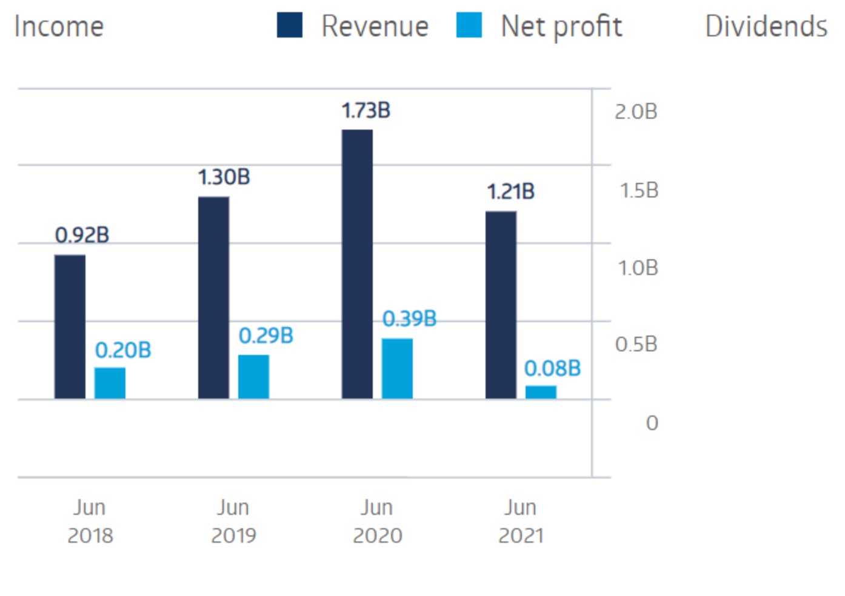Pick the Jun 2020 net profit bar
The image size is (845, 596).
tap(397, 368)
